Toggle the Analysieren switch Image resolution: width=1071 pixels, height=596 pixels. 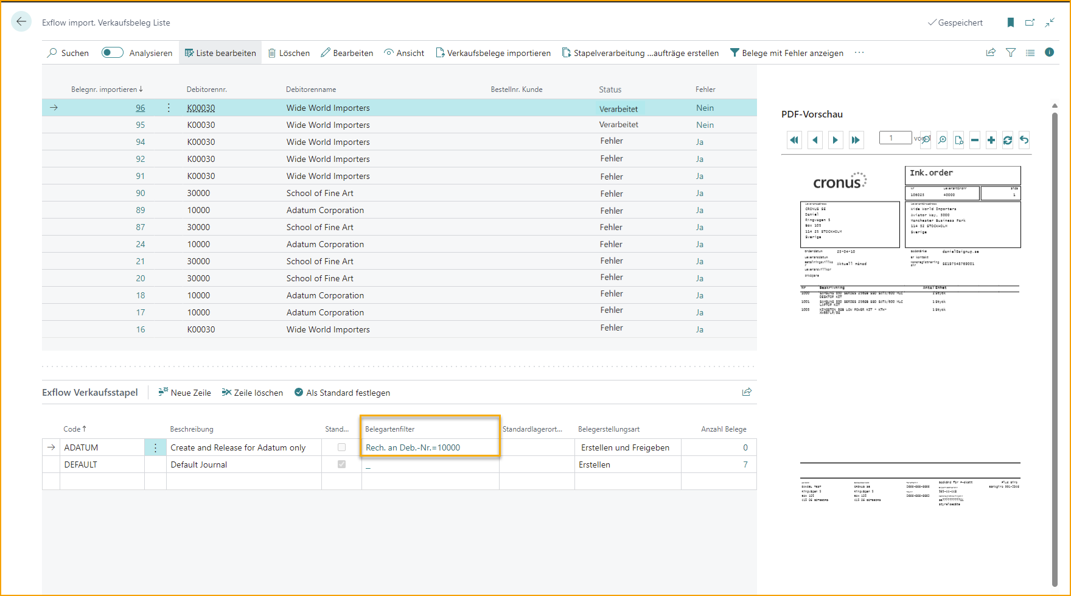pyautogui.click(x=112, y=53)
